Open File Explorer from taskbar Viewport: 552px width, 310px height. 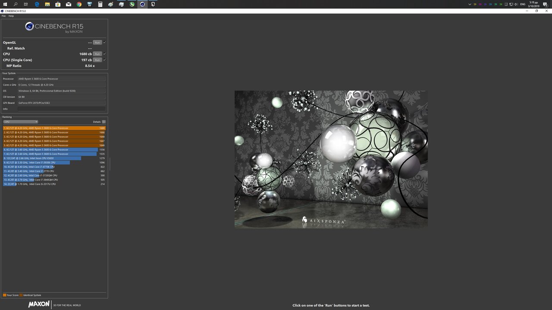click(x=47, y=4)
